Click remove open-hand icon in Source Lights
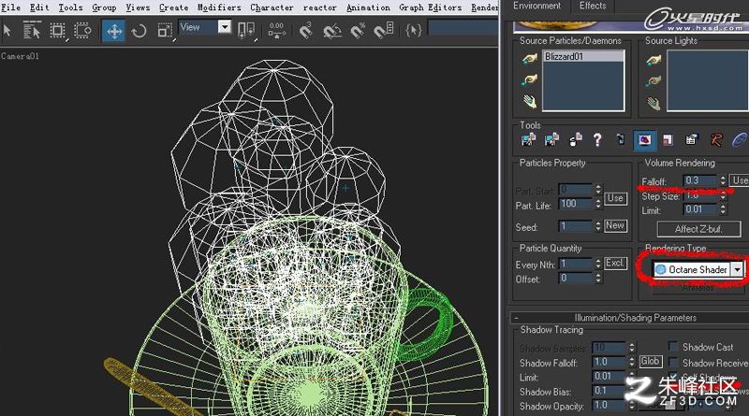This screenshot has width=749, height=416. [x=654, y=103]
